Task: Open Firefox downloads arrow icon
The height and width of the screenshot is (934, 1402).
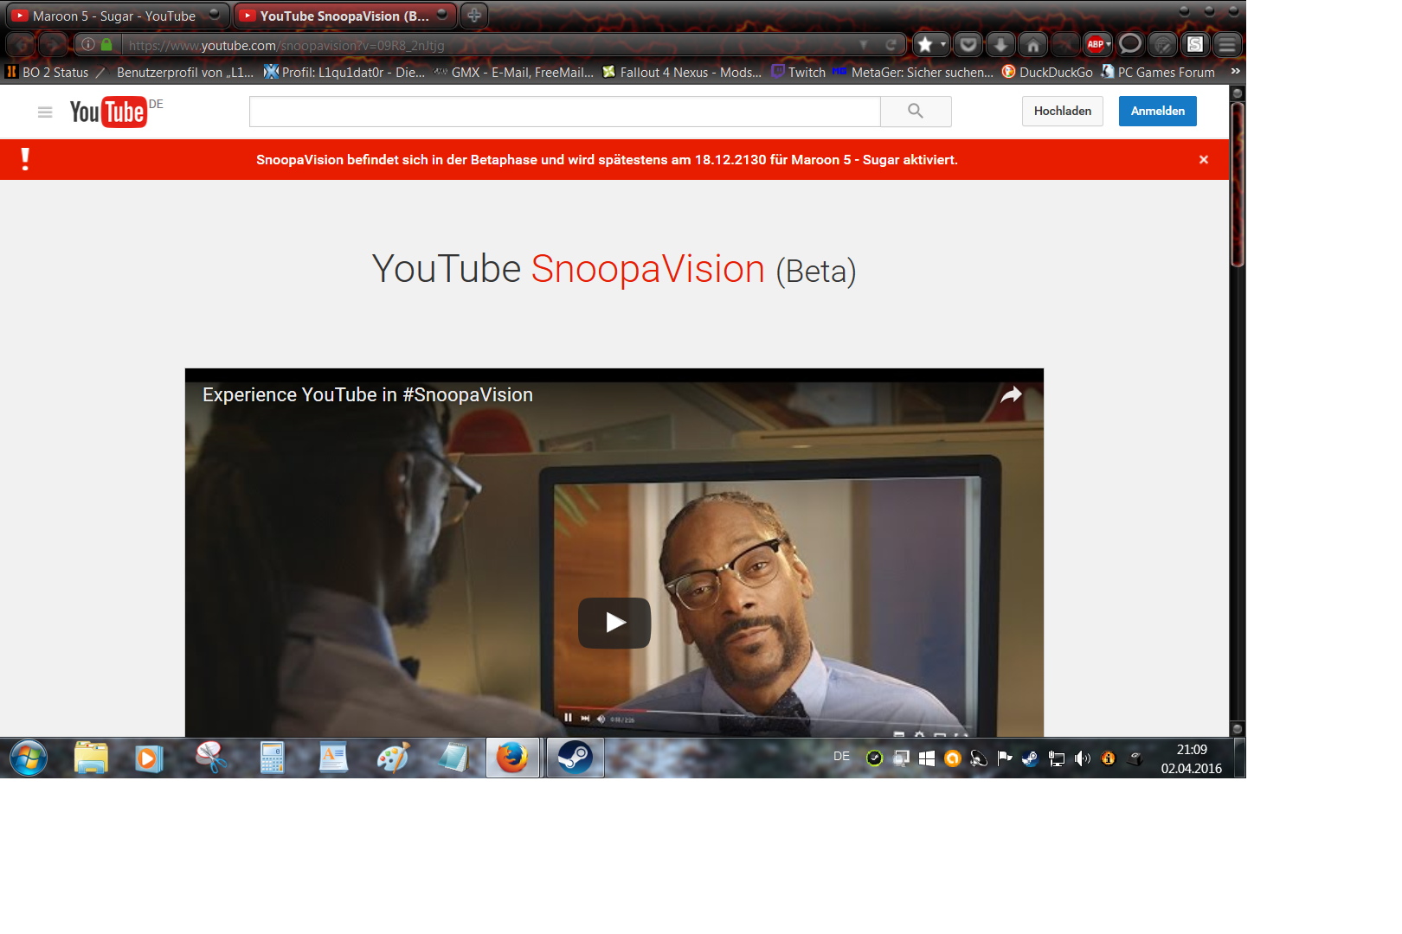Action: tap(1001, 44)
